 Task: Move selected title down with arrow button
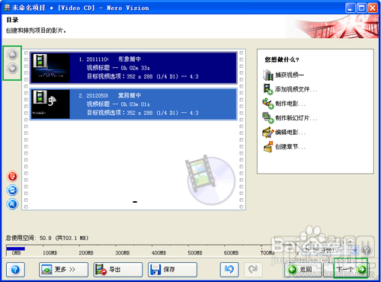(12, 69)
